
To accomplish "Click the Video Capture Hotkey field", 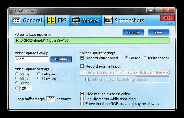I will coord(32,59).
